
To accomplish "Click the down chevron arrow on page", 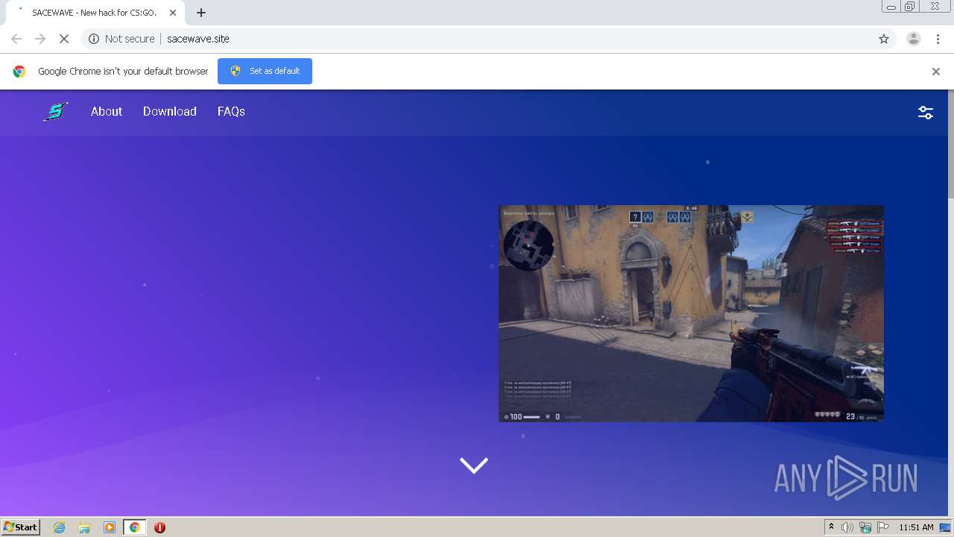I will pos(474,465).
